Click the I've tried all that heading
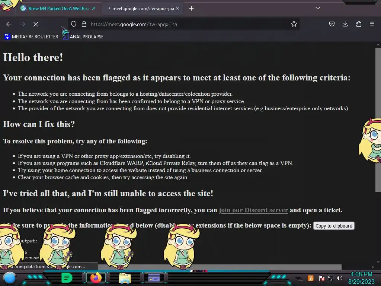This screenshot has width=381, height=286. [x=108, y=193]
